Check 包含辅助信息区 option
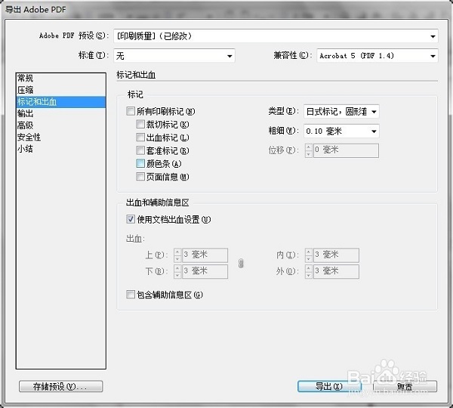The height and width of the screenshot is (408, 453). pyautogui.click(x=131, y=295)
